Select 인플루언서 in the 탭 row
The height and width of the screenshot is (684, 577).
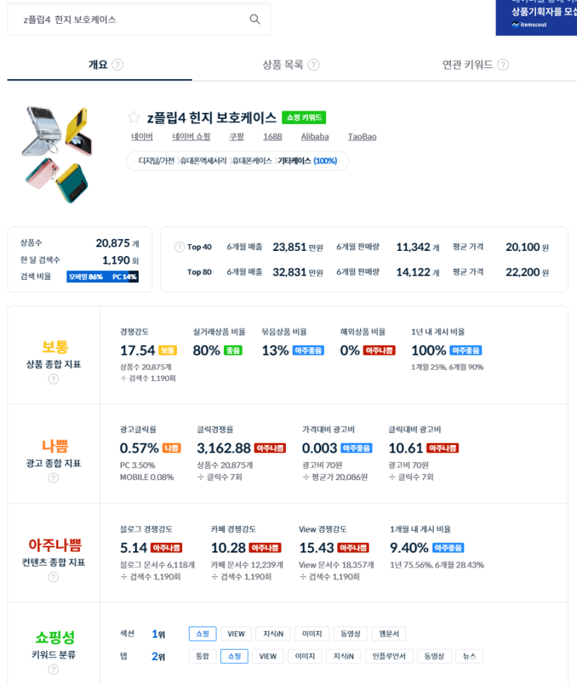(x=389, y=656)
